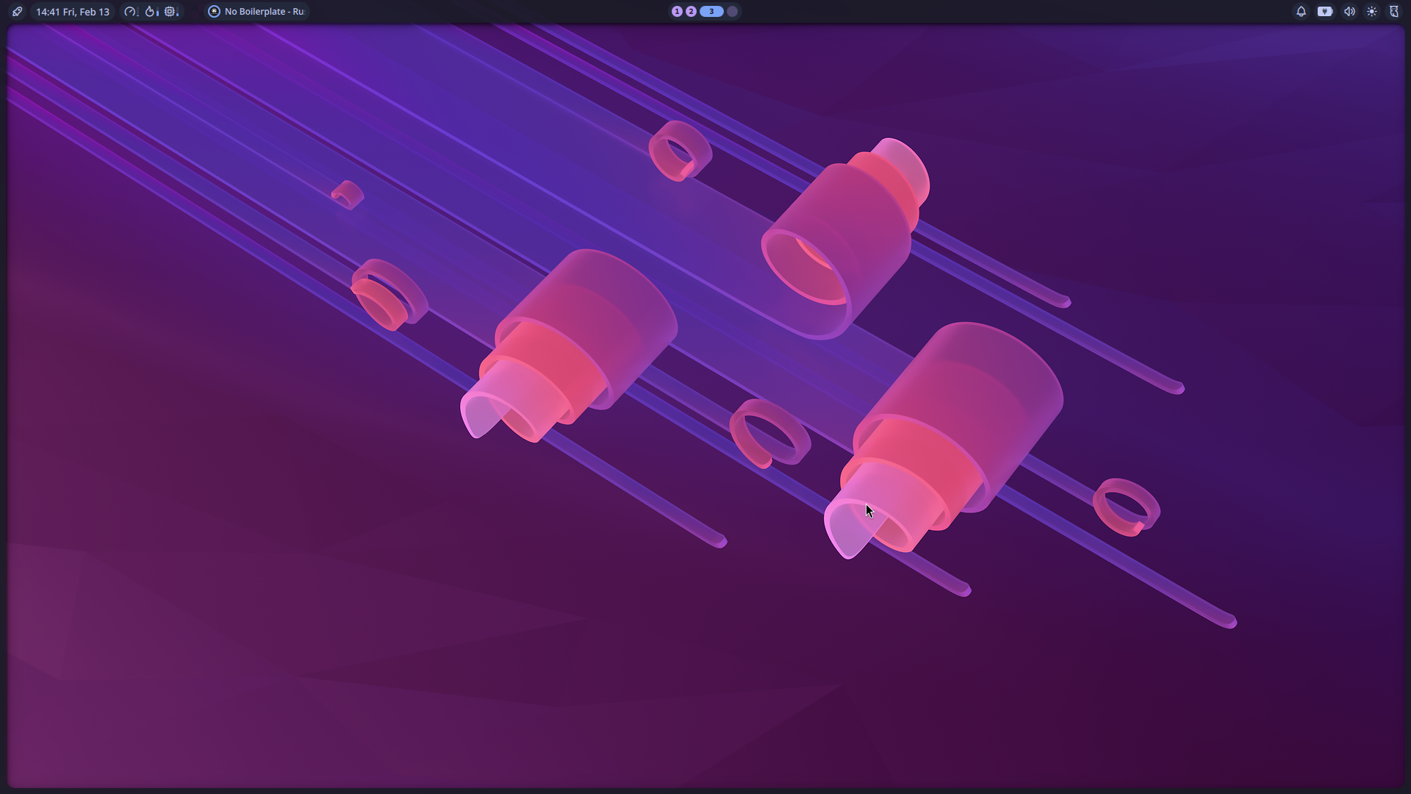Click empty top bar space left of workspaces

coord(485,12)
